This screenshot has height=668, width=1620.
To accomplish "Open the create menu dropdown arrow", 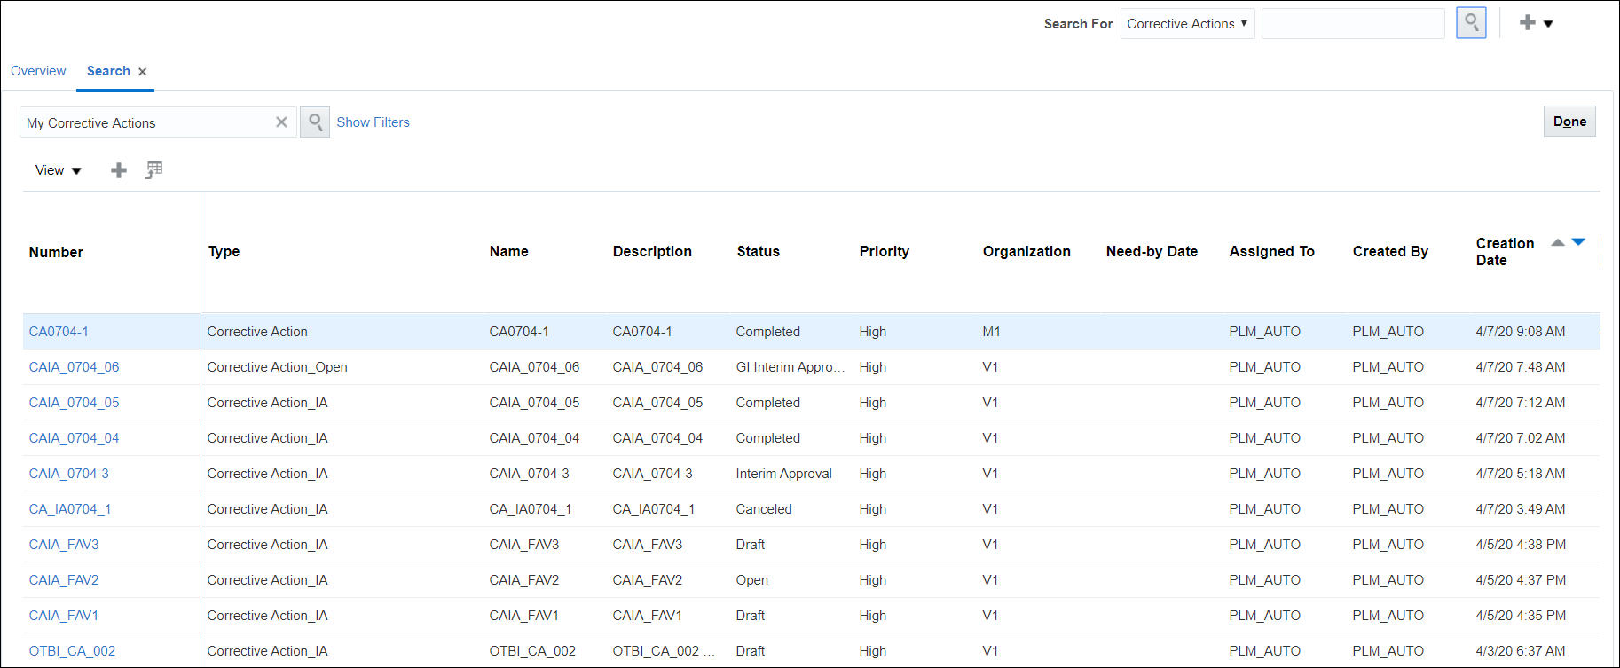I will [1548, 24].
